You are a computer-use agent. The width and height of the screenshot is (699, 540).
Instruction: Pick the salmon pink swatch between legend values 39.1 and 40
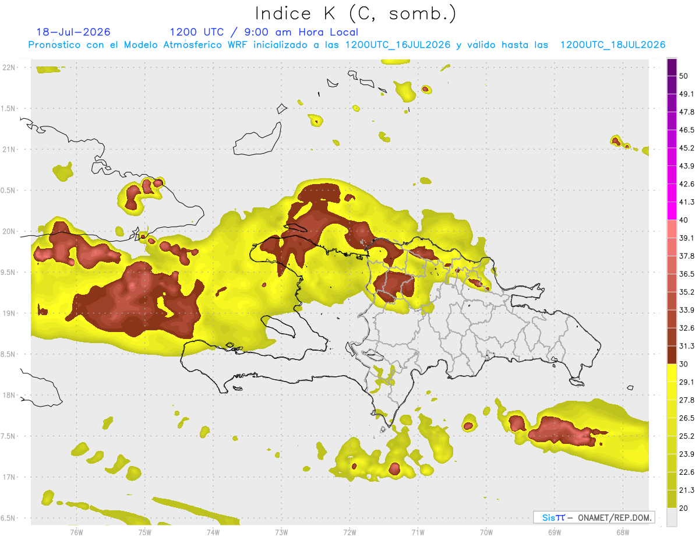[672, 230]
